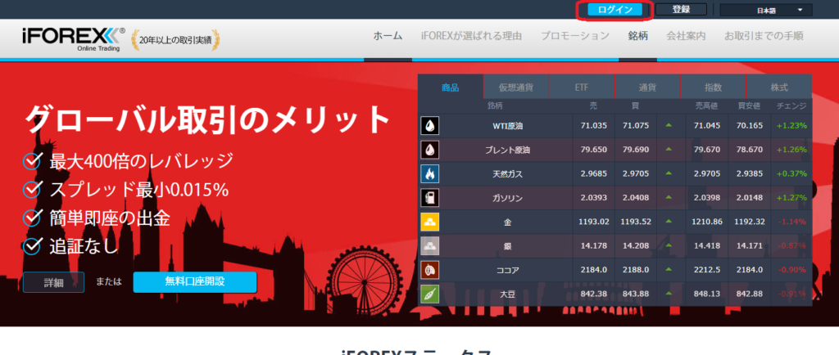This screenshot has width=839, height=355.
Task: Switch to the 指数 tab
Action: pos(713,88)
